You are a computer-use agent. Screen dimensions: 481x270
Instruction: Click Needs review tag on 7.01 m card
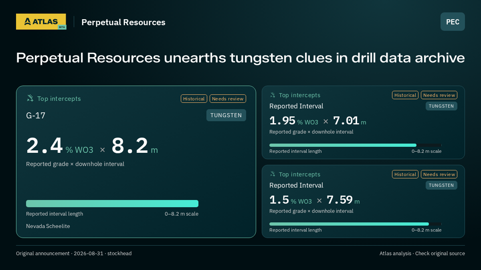(x=439, y=95)
